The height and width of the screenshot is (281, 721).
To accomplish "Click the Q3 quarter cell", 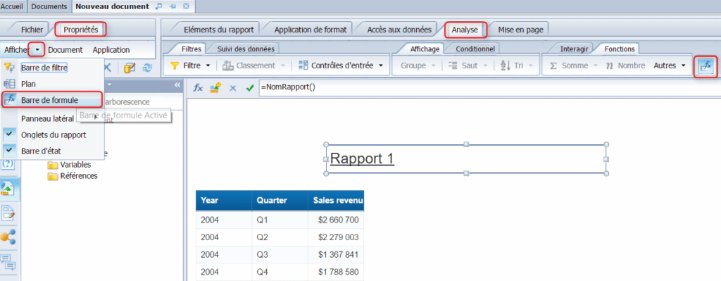I will point(280,254).
